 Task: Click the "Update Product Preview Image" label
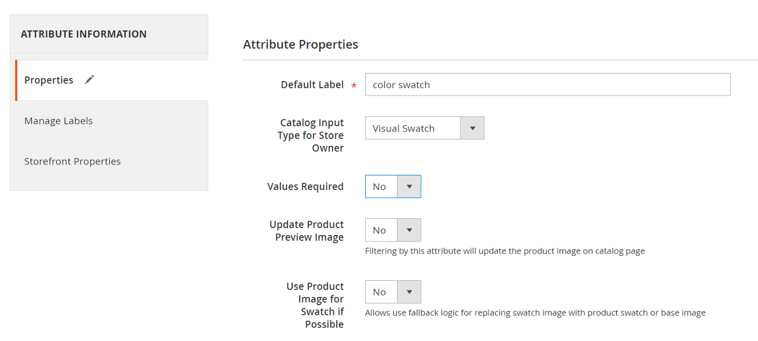[307, 230]
